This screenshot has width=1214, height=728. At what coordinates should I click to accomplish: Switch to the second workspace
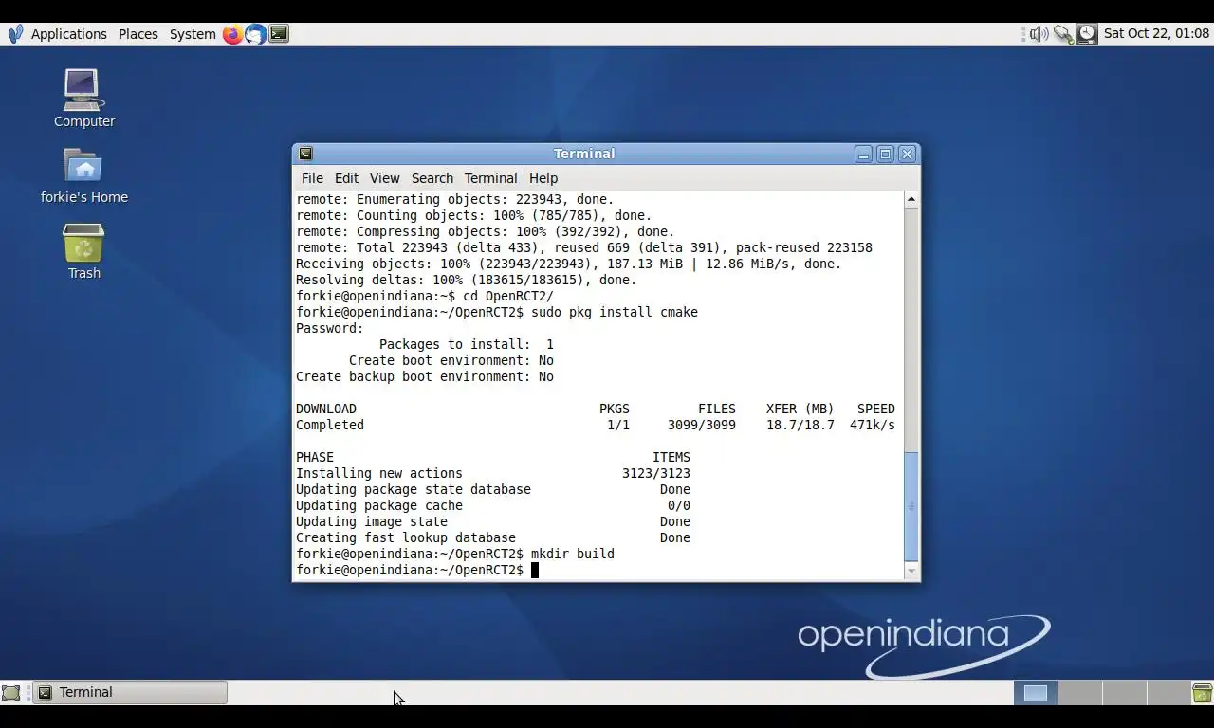coord(1079,693)
